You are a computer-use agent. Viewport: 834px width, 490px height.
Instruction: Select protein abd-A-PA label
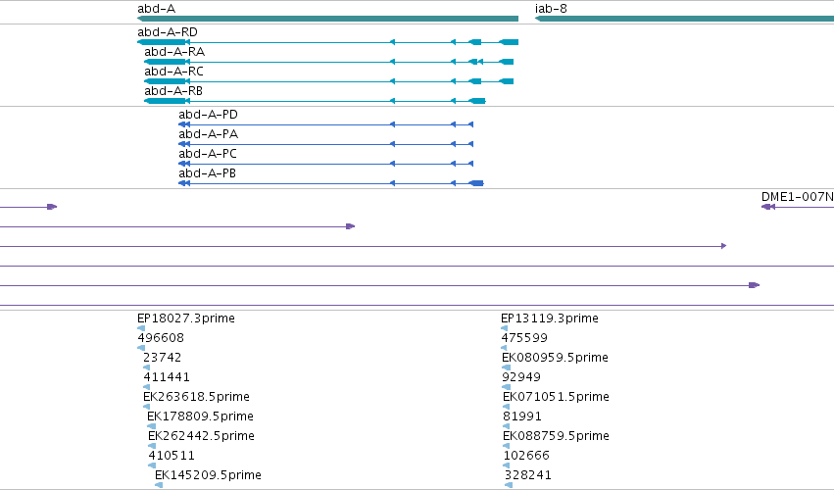209,134
